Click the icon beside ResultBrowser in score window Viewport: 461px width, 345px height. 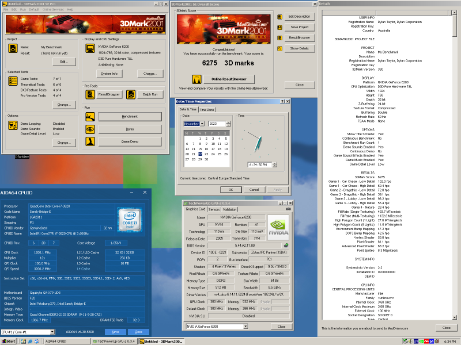point(279,38)
